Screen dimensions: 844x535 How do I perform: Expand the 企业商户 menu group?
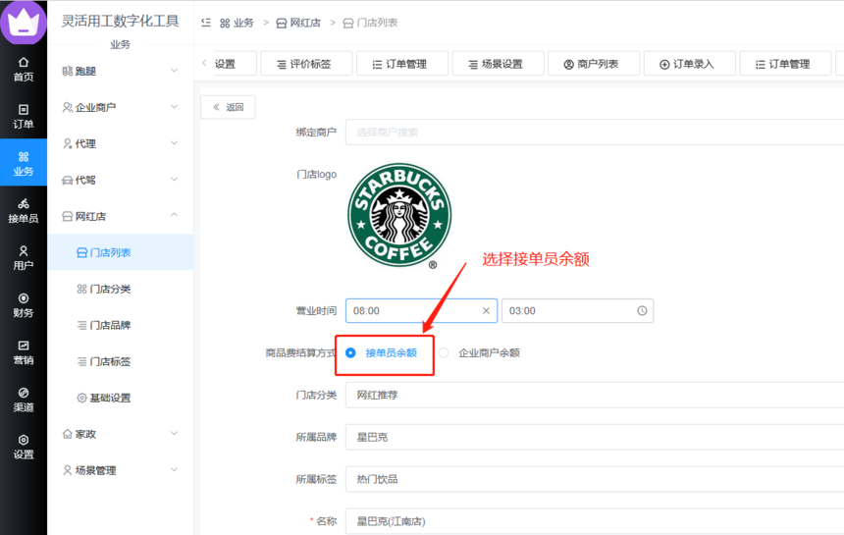tap(120, 107)
